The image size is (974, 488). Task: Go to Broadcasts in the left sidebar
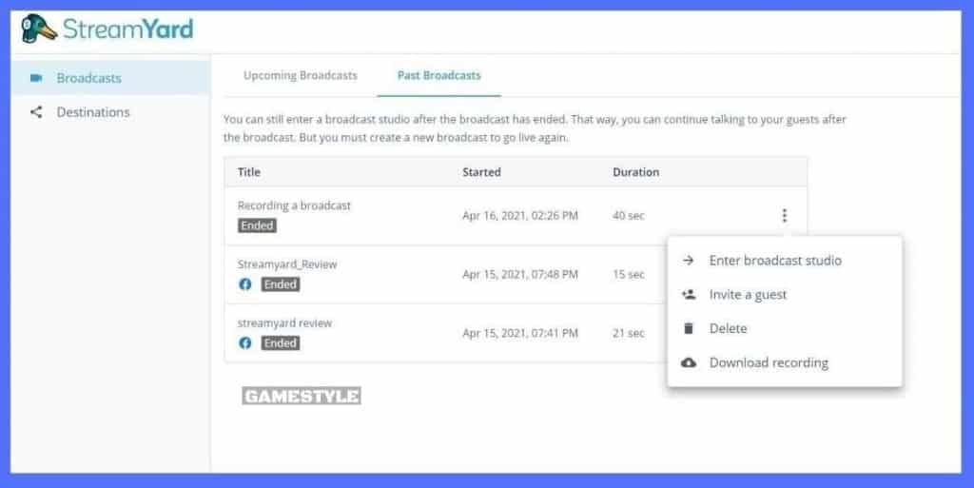88,78
